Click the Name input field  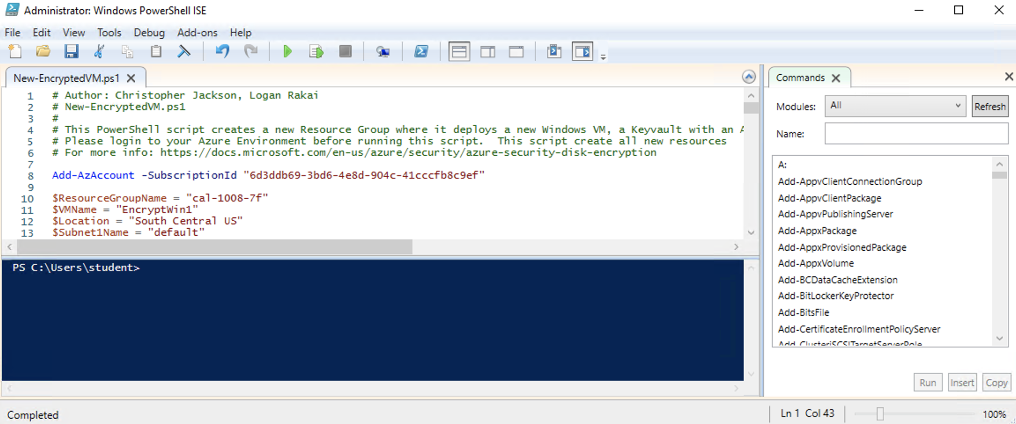916,133
